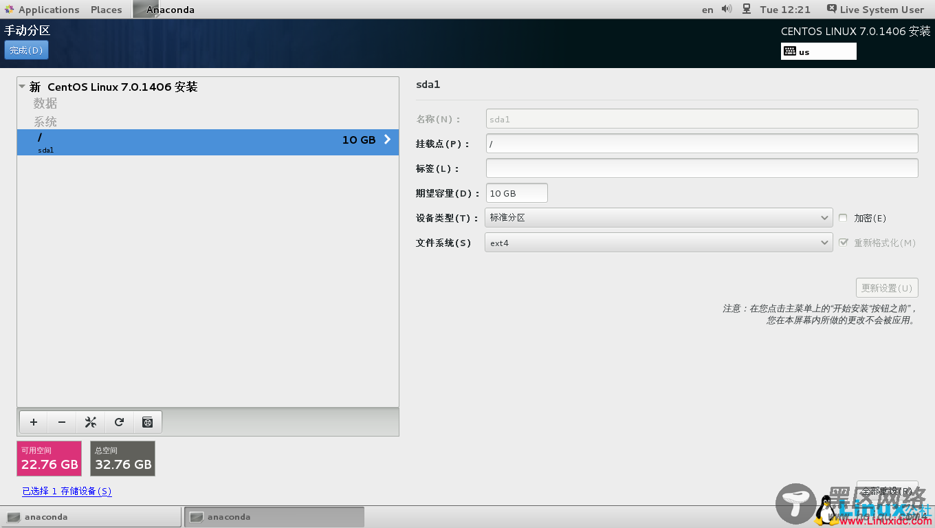
Task: Open the Tue 12:21 clock menu
Action: [x=785, y=10]
